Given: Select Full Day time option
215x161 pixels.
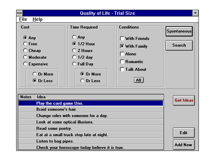Looking at the screenshot, I should pyautogui.click(x=75, y=64).
